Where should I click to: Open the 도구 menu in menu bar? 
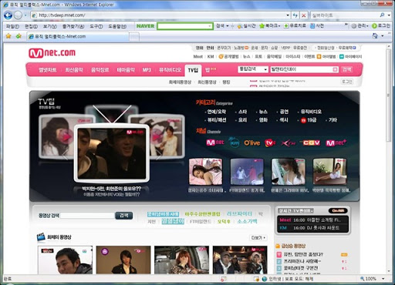coord(96,26)
